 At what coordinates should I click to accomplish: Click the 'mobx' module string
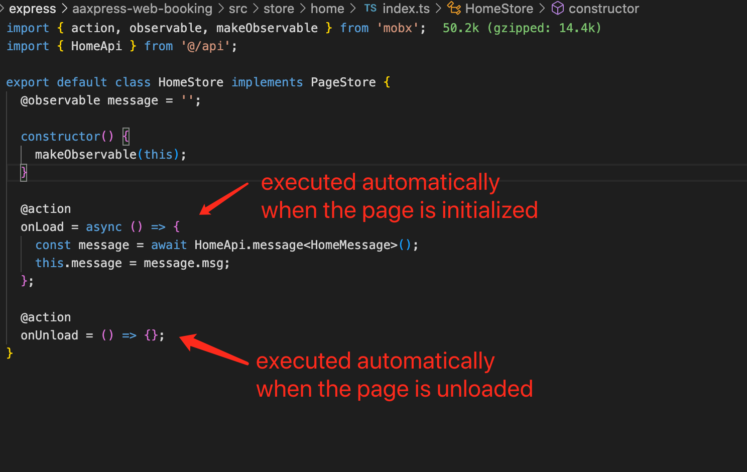(x=398, y=28)
